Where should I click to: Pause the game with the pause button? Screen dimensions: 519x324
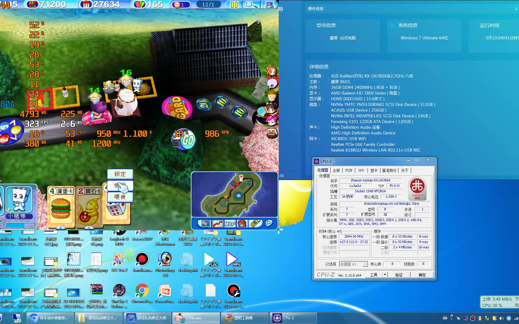coord(234,4)
